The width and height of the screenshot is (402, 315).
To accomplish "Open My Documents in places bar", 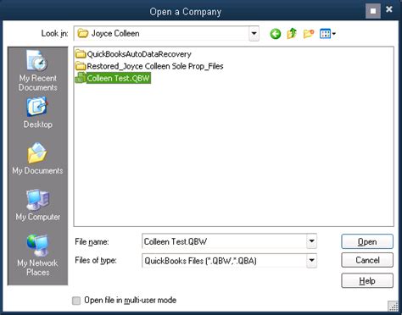I will pos(37,158).
